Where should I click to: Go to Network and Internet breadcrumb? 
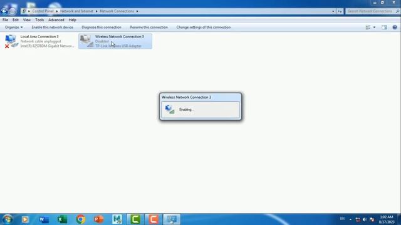pyautogui.click(x=76, y=11)
